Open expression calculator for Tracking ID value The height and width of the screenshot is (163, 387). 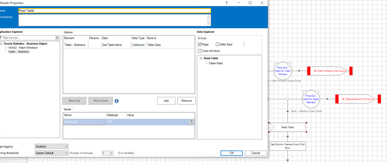tap(191, 122)
